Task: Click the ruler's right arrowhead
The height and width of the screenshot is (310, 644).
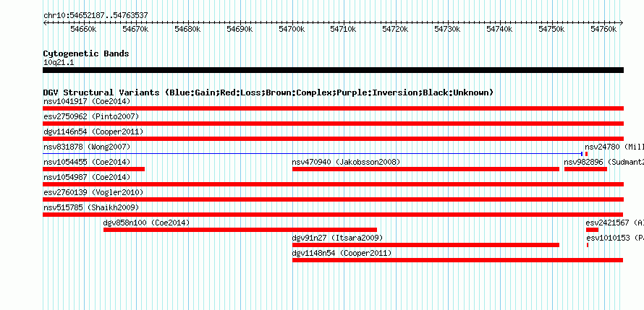Action: pos(622,22)
